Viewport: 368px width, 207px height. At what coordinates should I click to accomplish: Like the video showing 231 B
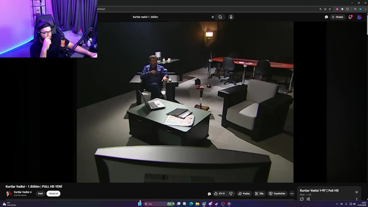click(220, 193)
